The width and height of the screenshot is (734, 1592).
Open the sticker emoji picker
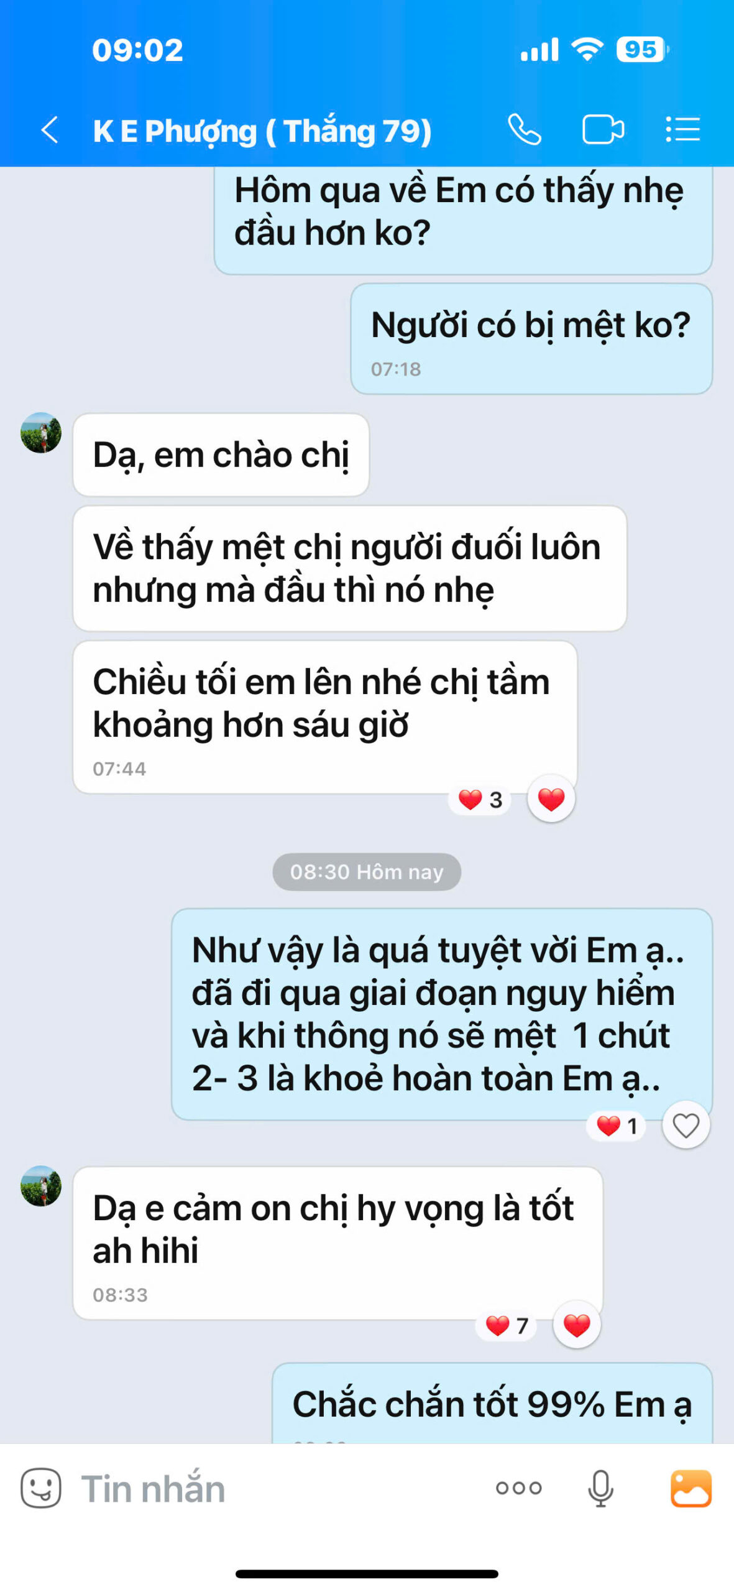click(41, 1488)
